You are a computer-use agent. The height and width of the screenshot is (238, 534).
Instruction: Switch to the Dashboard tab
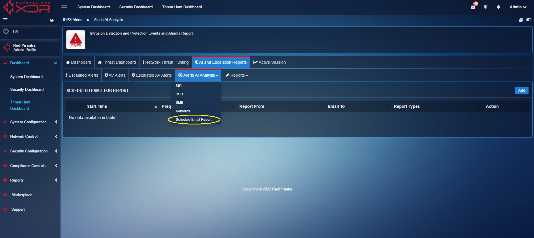pyautogui.click(x=78, y=62)
